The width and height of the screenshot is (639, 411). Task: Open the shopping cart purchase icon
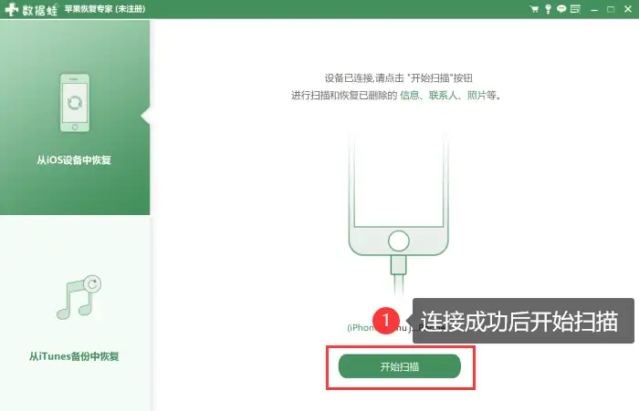(x=534, y=9)
